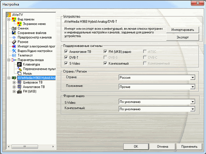Toggle the Компонентный checkbox

145,63
